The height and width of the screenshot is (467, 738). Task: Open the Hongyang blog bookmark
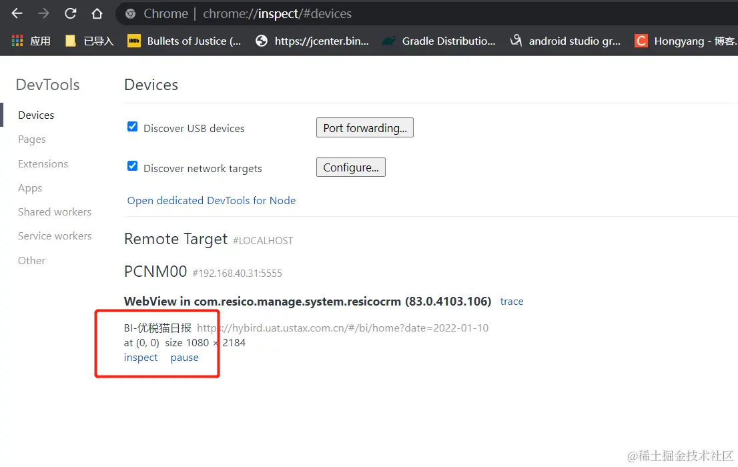tap(686, 41)
